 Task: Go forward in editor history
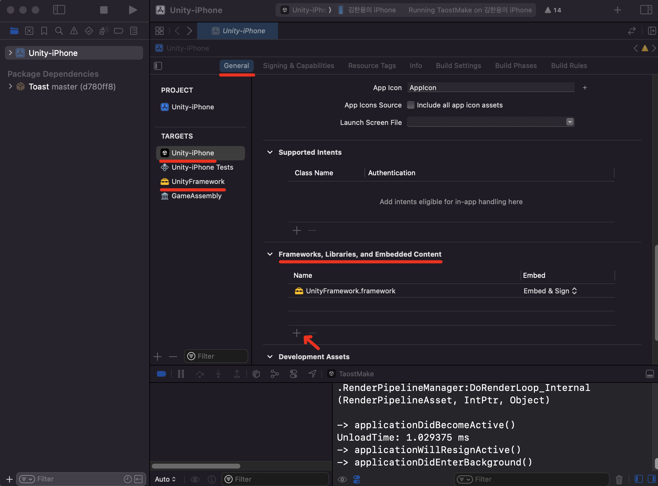tap(189, 31)
